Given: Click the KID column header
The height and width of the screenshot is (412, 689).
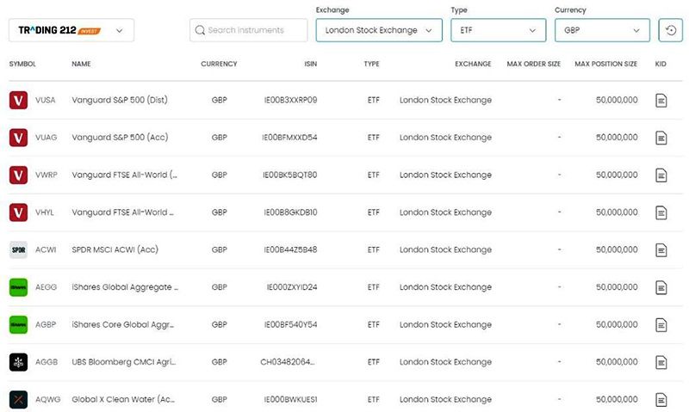Looking at the screenshot, I should 661,64.
